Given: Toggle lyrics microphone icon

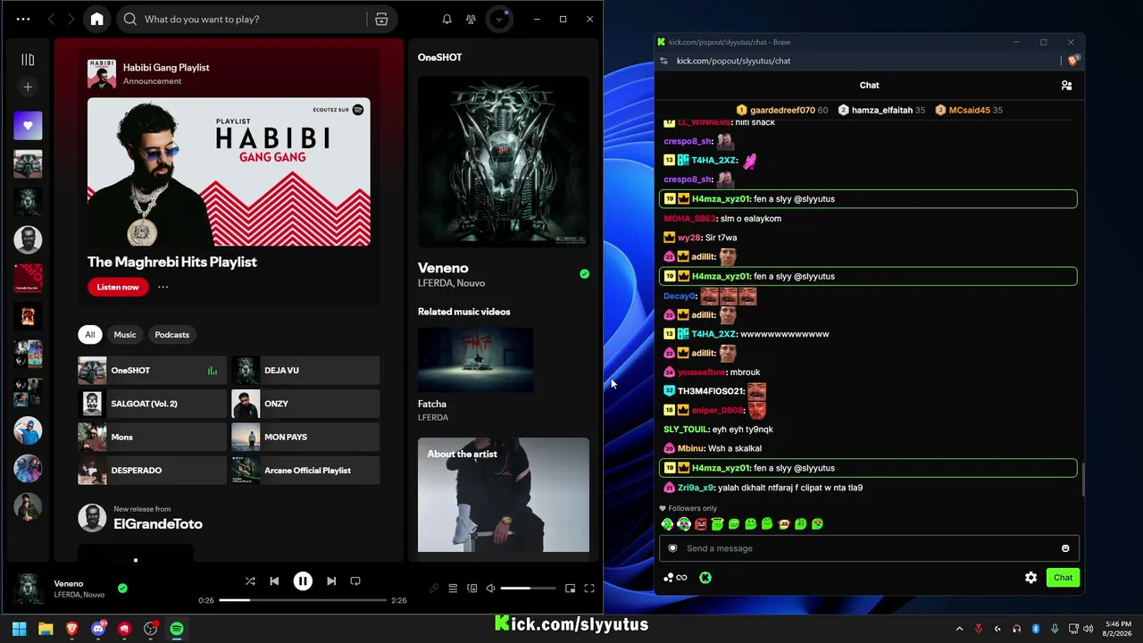Looking at the screenshot, I should pyautogui.click(x=434, y=589).
